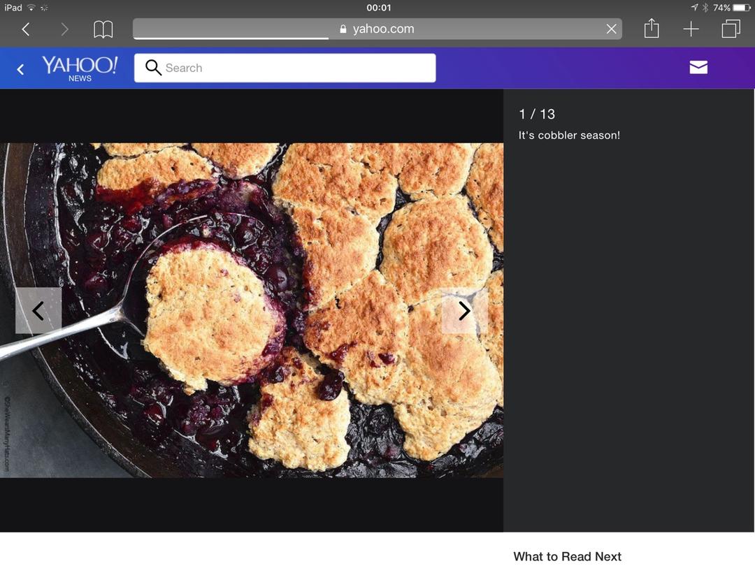755x566 pixels.
Task: Tap Safari's forward navigation arrow
Action: 64,29
